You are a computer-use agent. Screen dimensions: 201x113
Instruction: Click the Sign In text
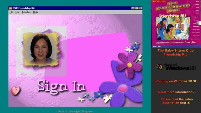[x=62, y=87]
